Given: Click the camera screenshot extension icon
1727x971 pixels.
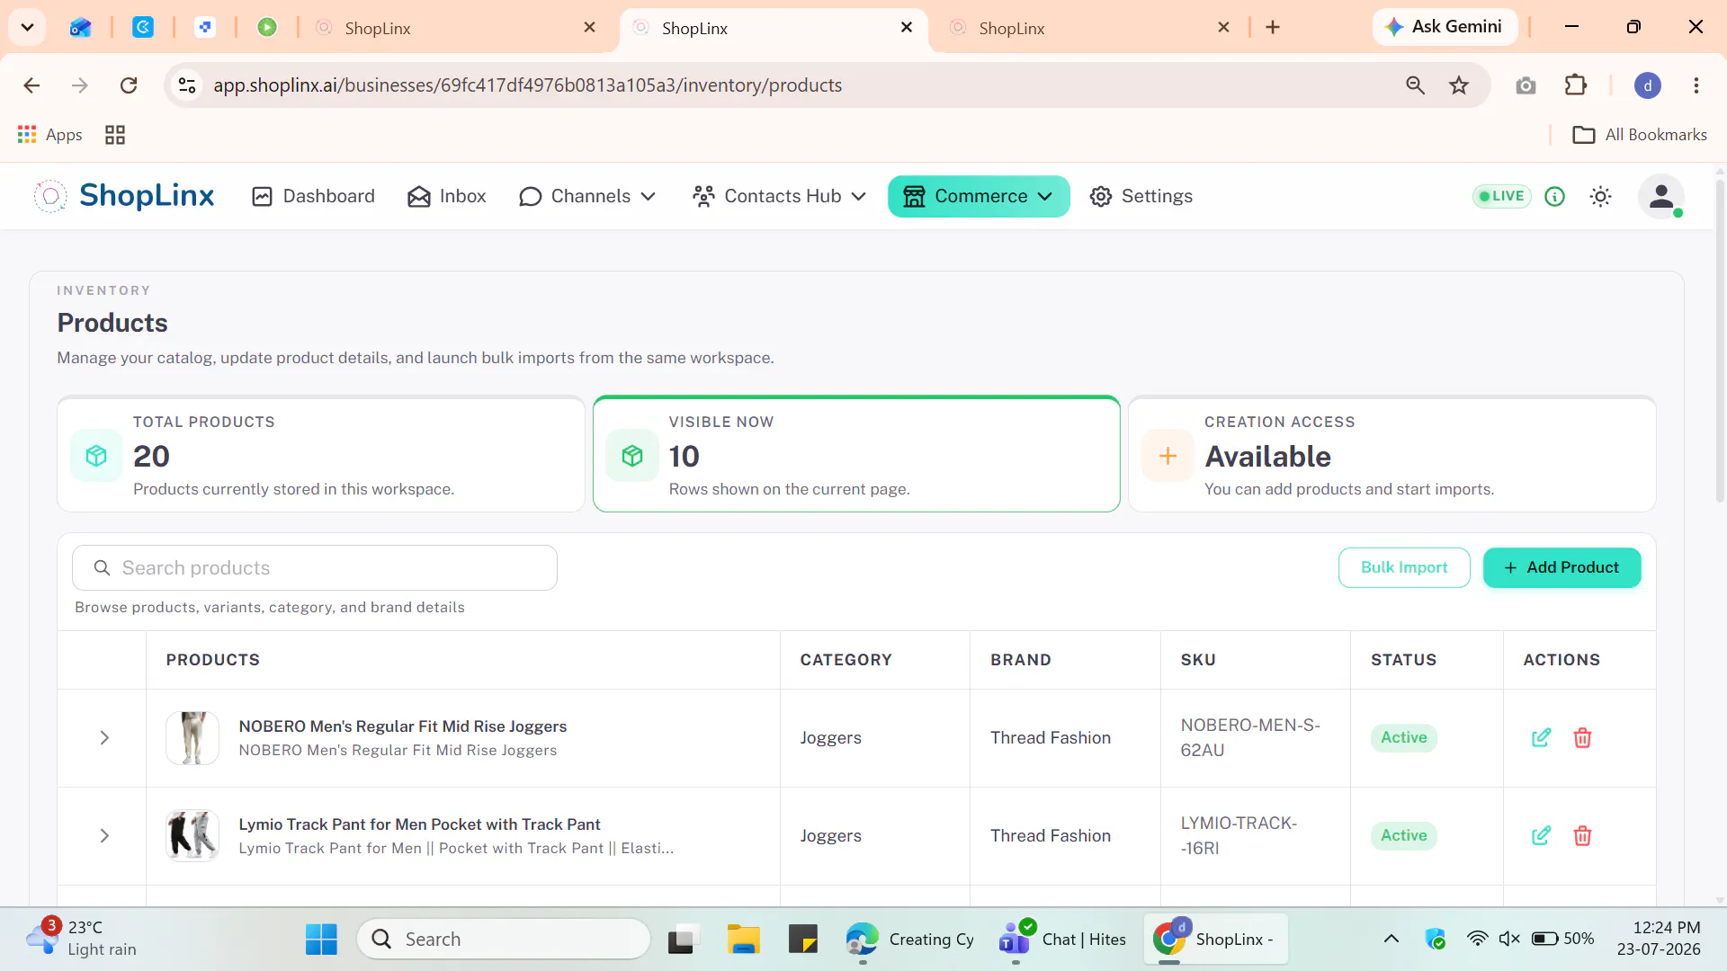Looking at the screenshot, I should (1526, 85).
